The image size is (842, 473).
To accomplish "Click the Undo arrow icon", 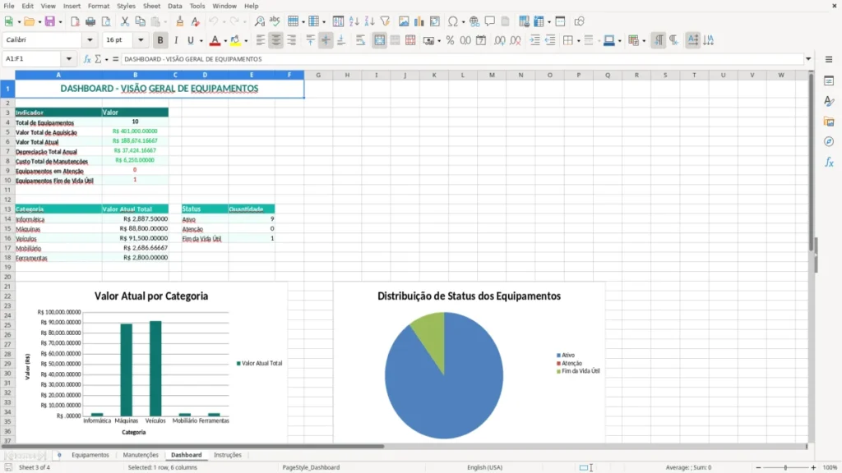I will pos(214,21).
